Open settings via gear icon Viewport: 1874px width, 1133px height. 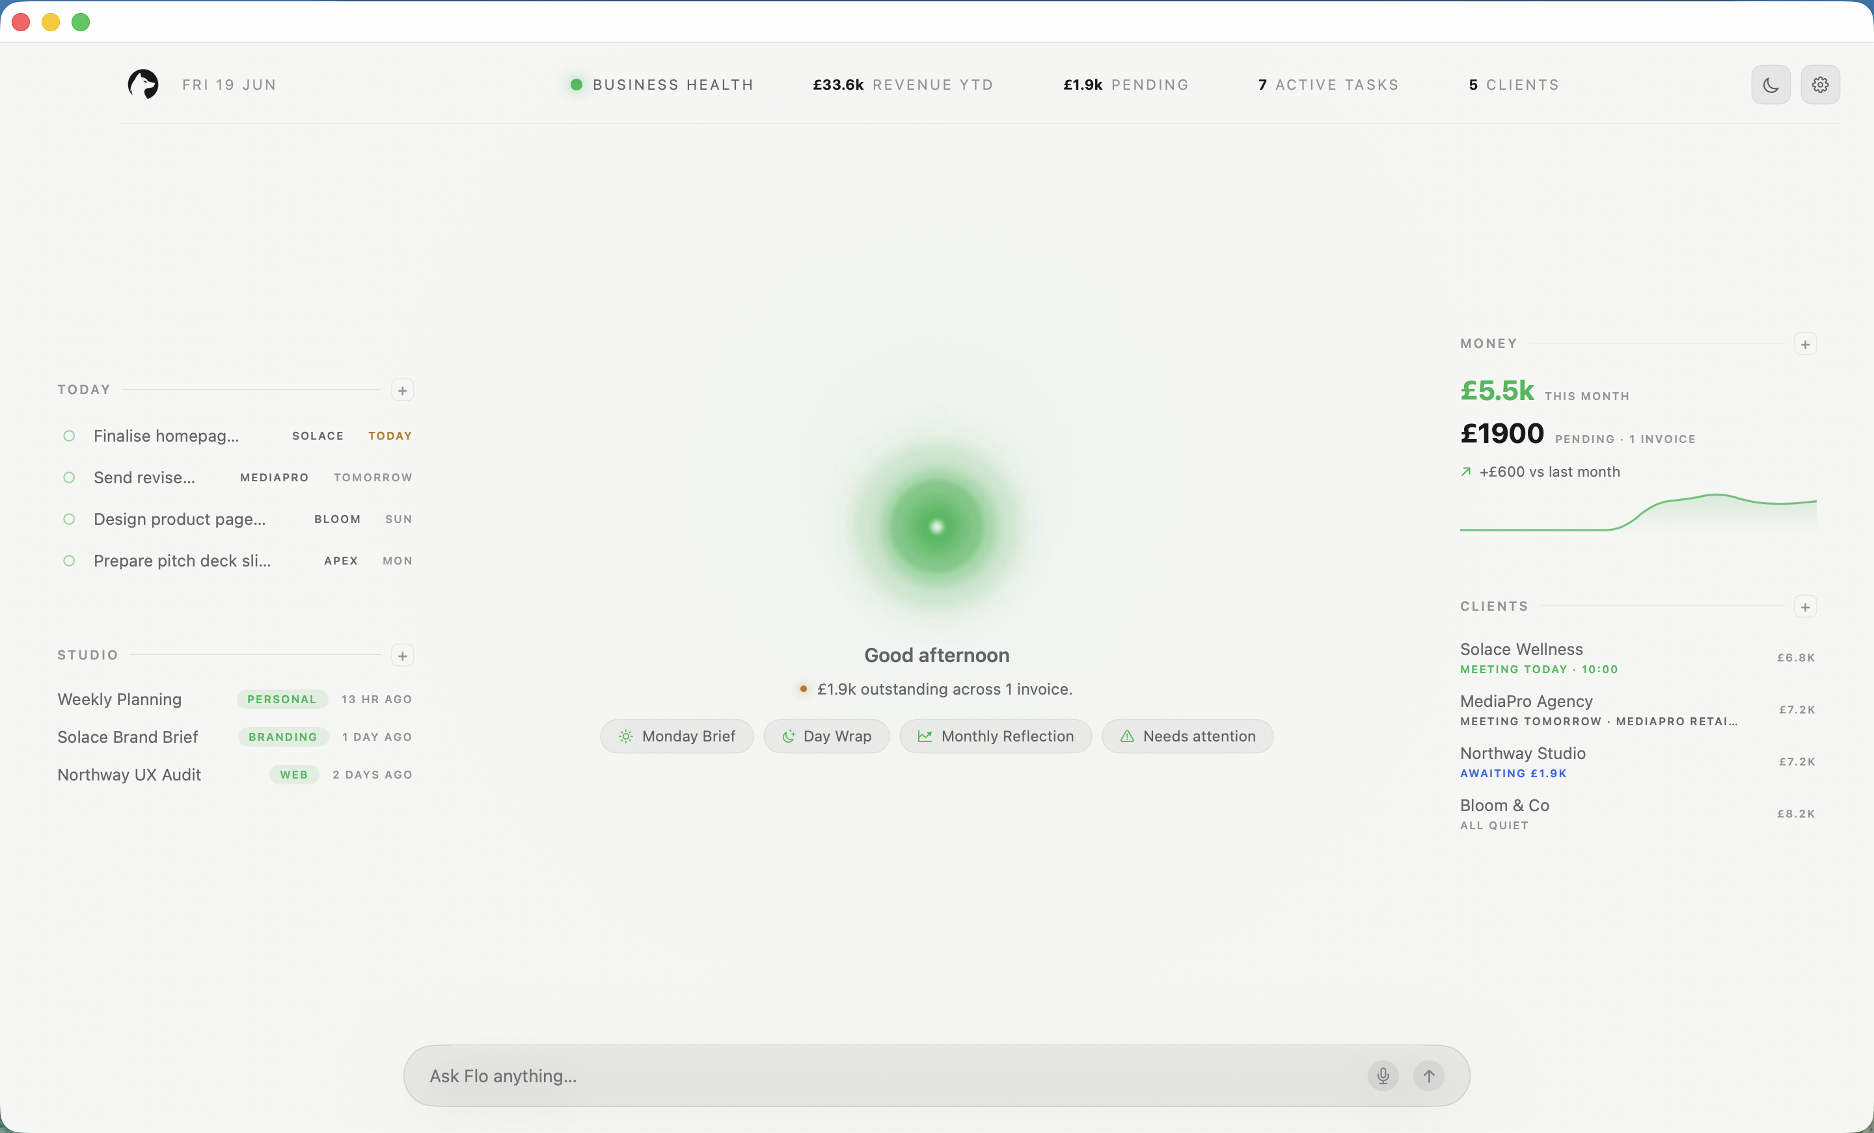tap(1820, 85)
